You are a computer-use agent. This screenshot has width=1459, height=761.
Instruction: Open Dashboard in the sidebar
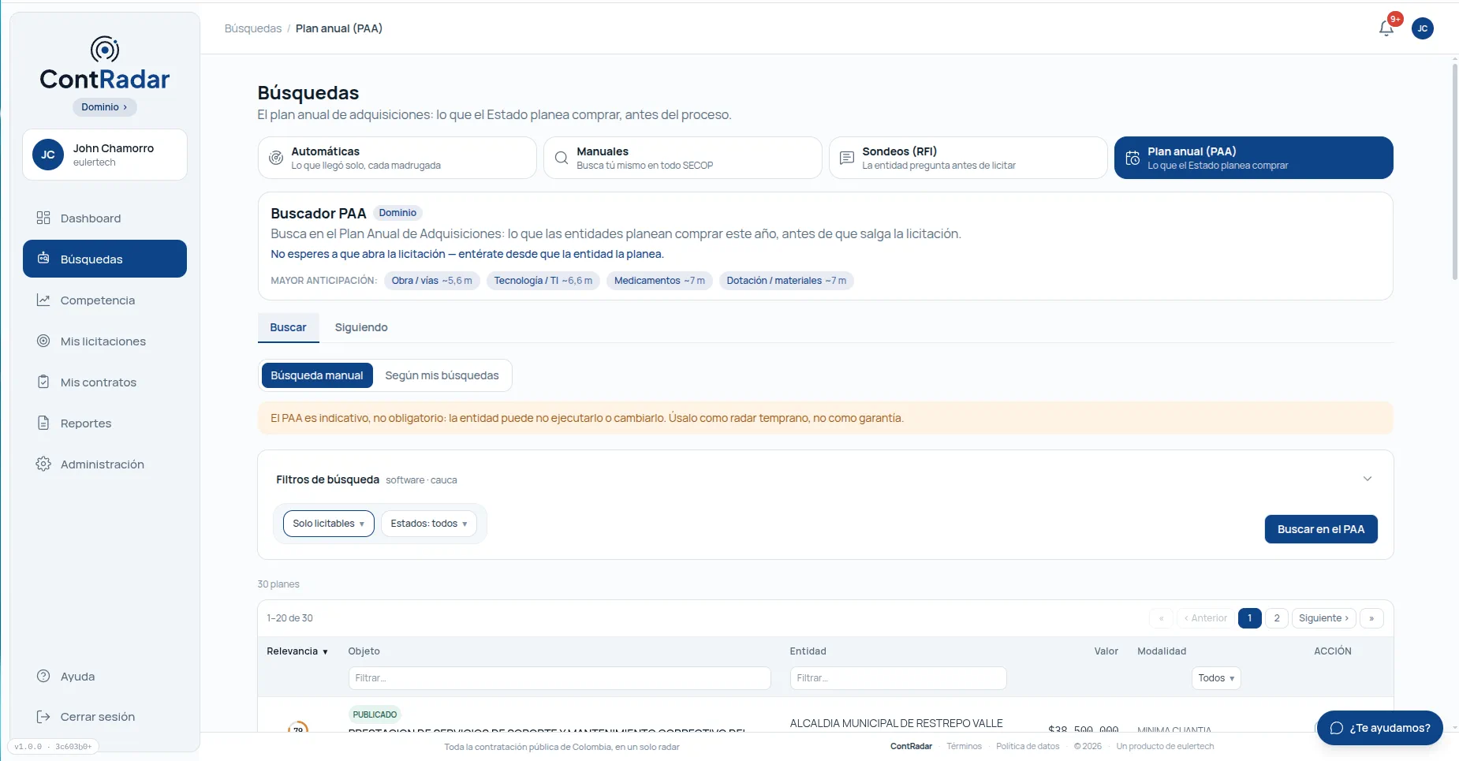105,218
